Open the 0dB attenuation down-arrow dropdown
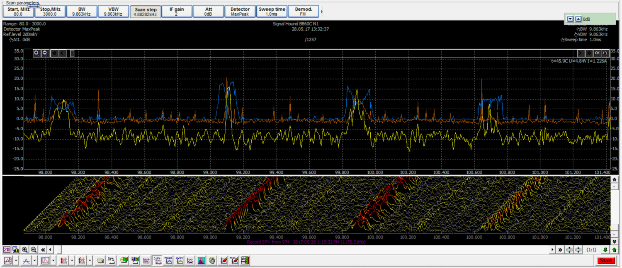 tap(570, 19)
